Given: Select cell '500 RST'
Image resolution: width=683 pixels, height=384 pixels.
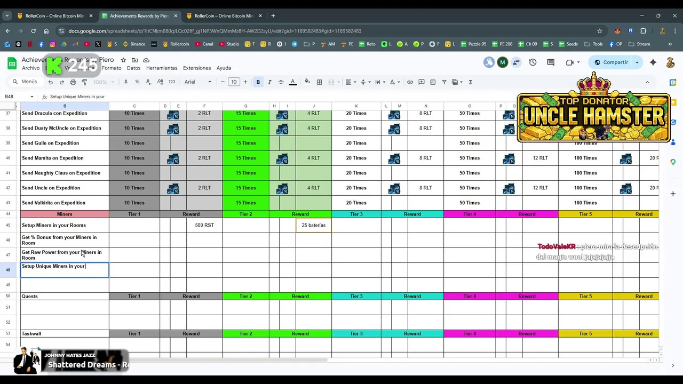Looking at the screenshot, I should 204,226.
